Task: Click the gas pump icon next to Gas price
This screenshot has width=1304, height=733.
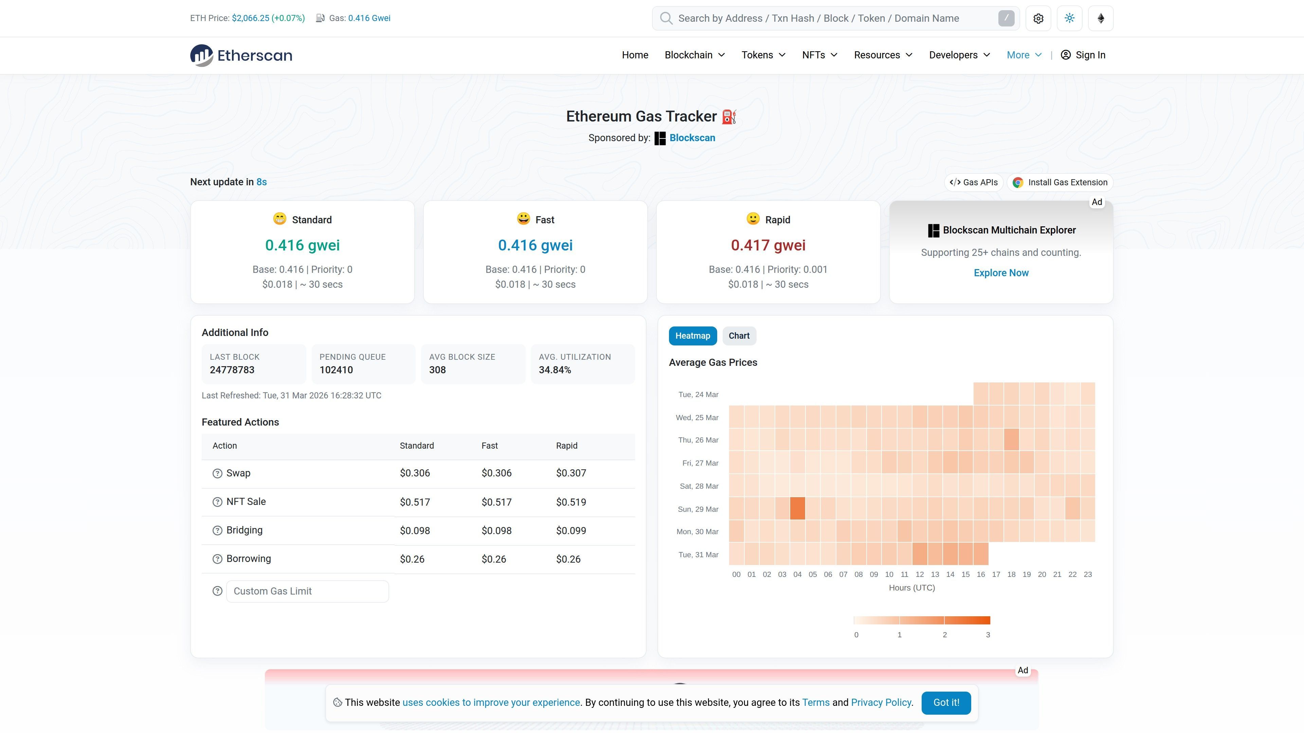Action: click(x=320, y=18)
